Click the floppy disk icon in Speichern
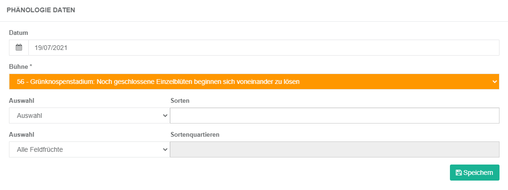The height and width of the screenshot is (190, 508). pos(458,173)
